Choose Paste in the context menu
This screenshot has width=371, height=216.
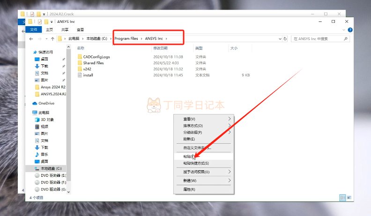coord(204,156)
